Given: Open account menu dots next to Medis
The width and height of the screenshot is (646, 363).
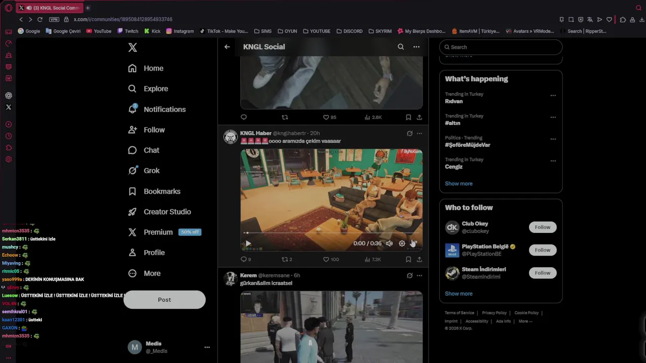Looking at the screenshot, I should pos(207,347).
